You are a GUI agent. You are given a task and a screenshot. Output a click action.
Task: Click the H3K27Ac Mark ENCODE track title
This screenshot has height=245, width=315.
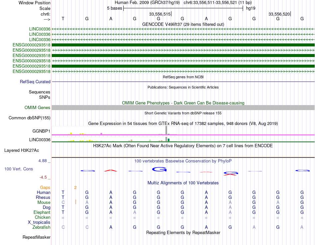183,146
